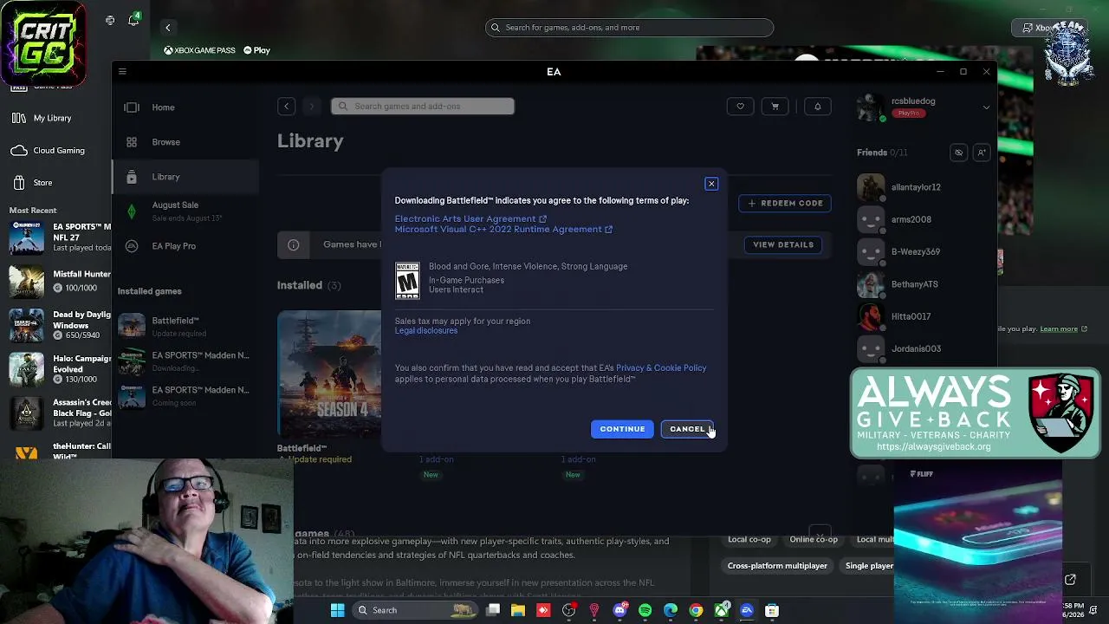Open the shopping cart icon
The image size is (1109, 624).
775,107
